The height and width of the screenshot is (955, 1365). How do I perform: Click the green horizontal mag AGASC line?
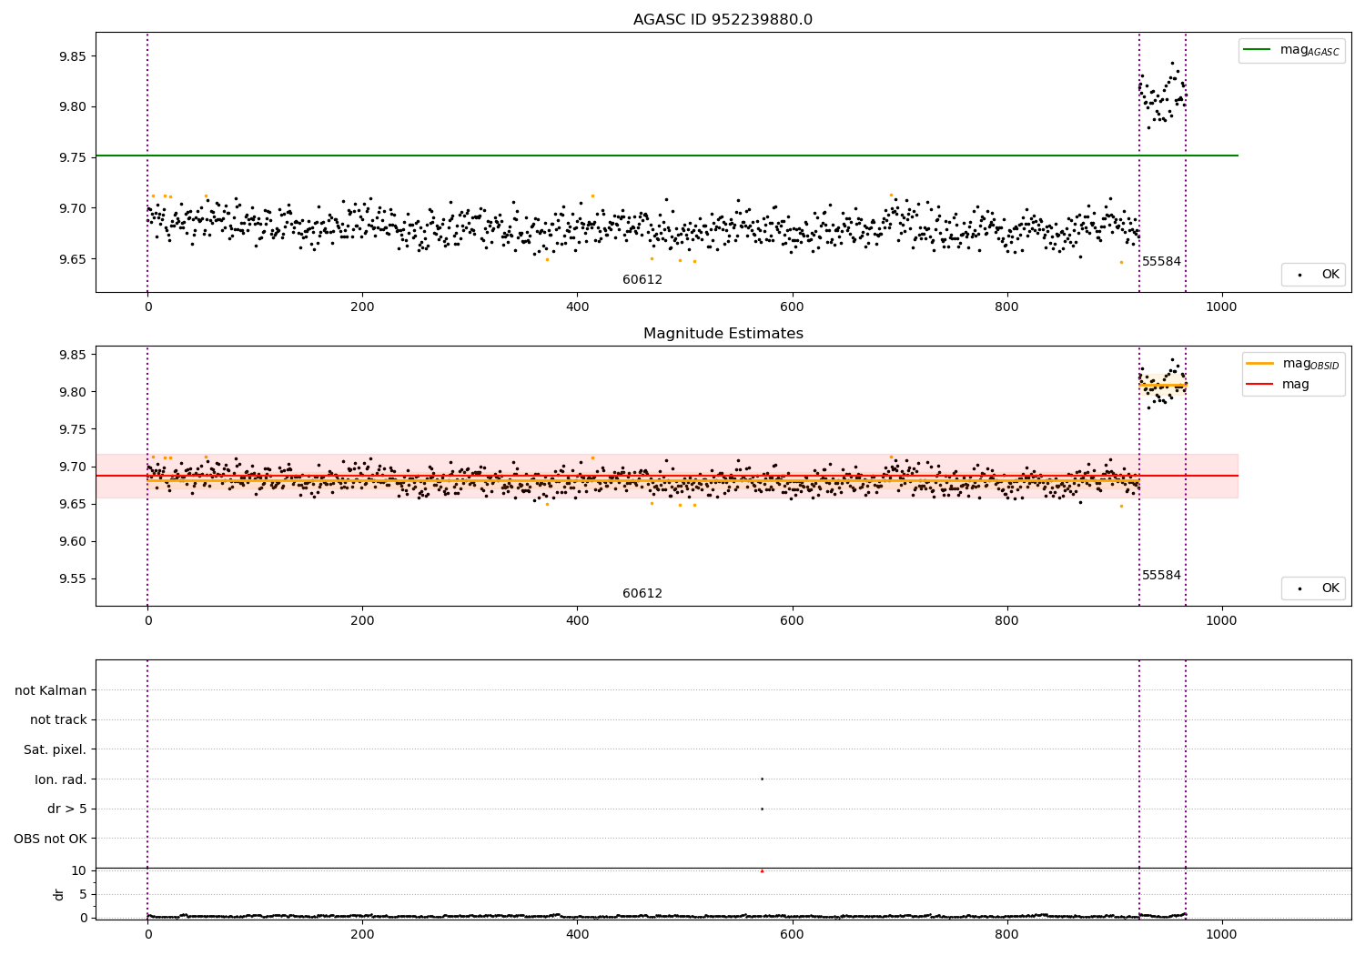[667, 156]
